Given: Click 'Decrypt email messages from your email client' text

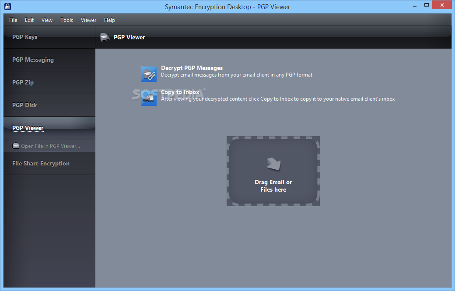Looking at the screenshot, I should click(237, 75).
